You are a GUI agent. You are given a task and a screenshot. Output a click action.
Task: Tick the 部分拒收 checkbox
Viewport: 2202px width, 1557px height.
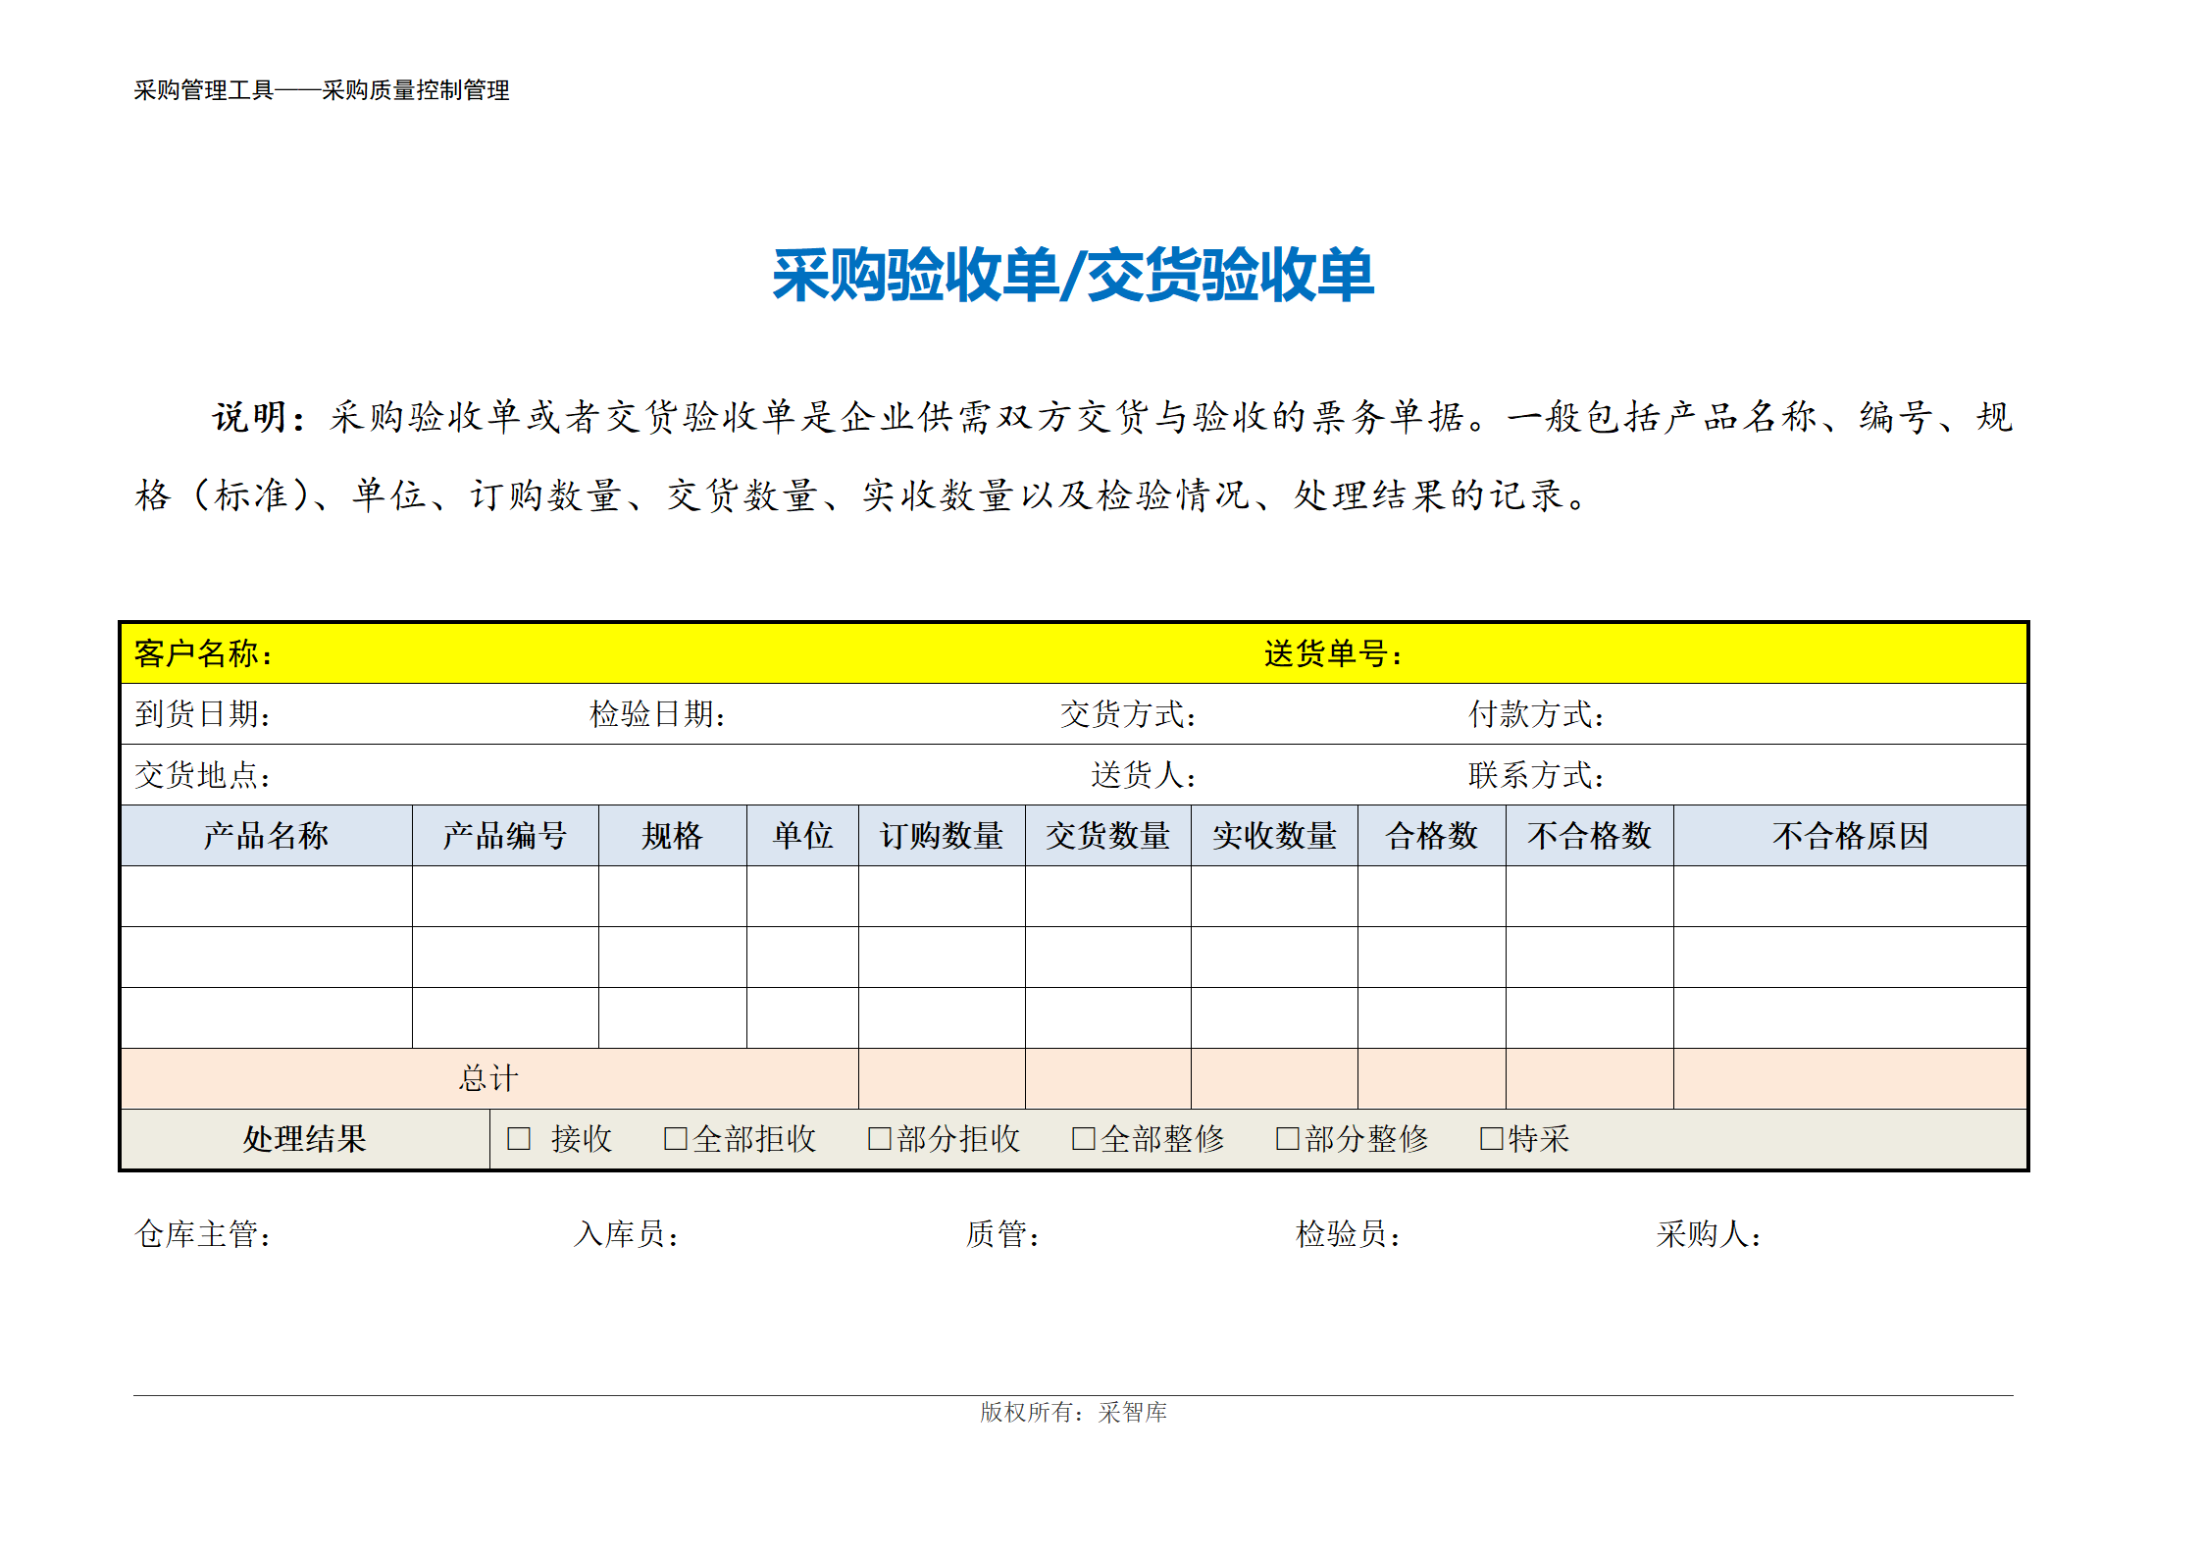coord(880,1138)
